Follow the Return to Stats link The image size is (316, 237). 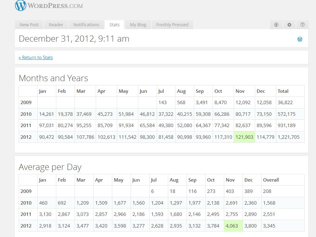tap(36, 58)
